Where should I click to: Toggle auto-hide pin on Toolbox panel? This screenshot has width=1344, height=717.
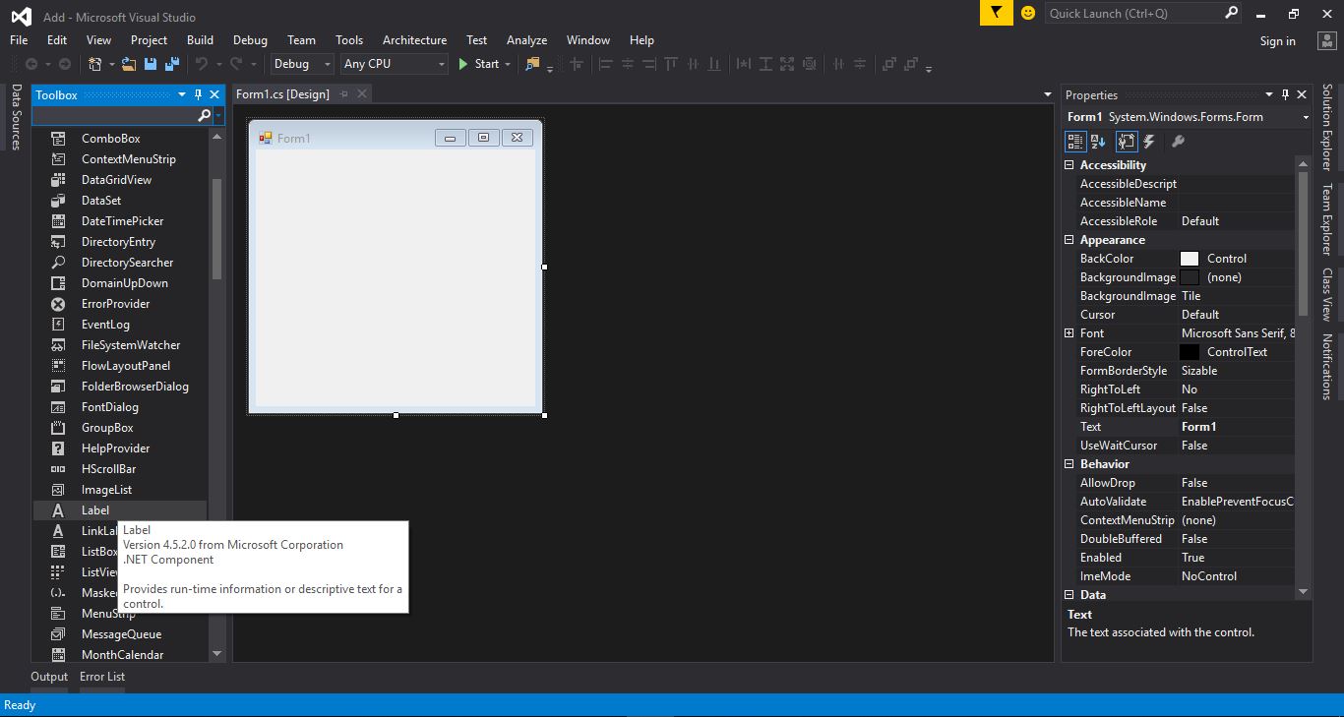198,94
